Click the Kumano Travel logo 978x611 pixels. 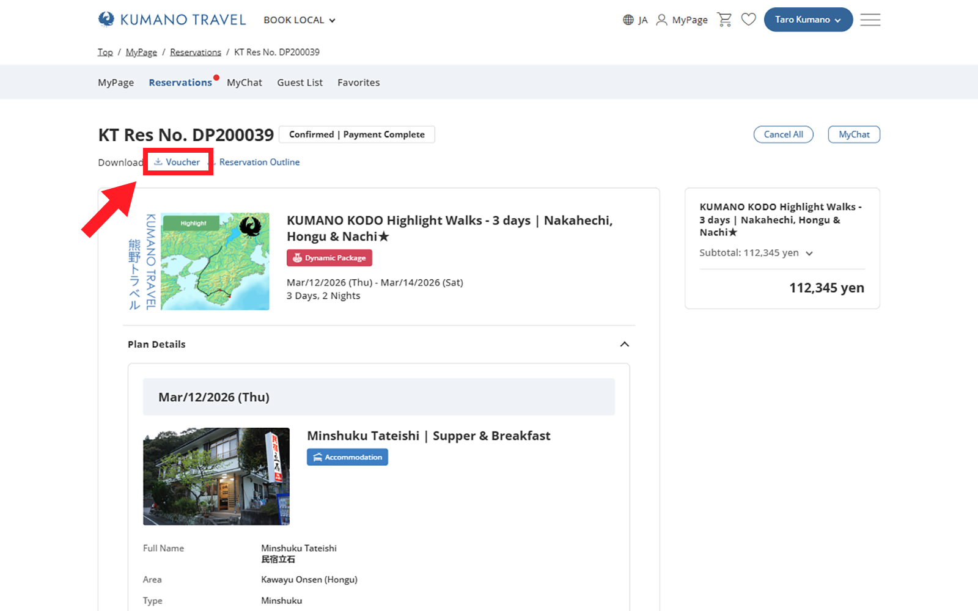click(172, 20)
